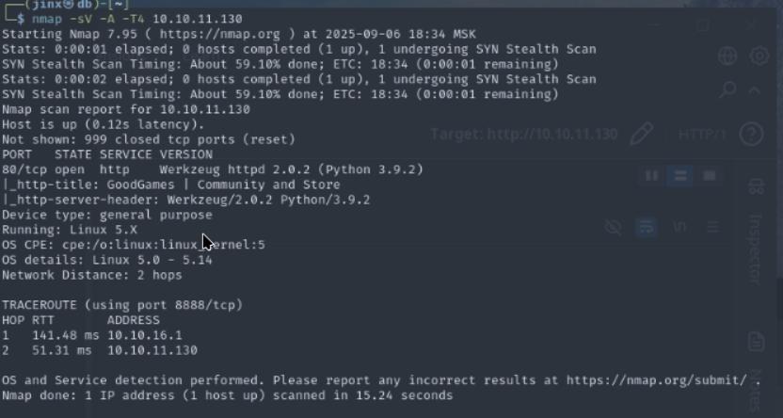The width and height of the screenshot is (783, 418).
Task: Toggle the highlighted word wrap button
Action: (x=646, y=227)
